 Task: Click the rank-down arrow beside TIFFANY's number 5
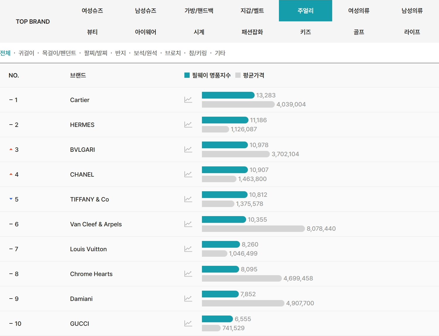point(11,199)
